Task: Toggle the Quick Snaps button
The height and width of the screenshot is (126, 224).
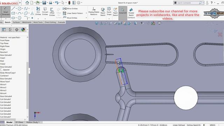Action: coord(109,11)
